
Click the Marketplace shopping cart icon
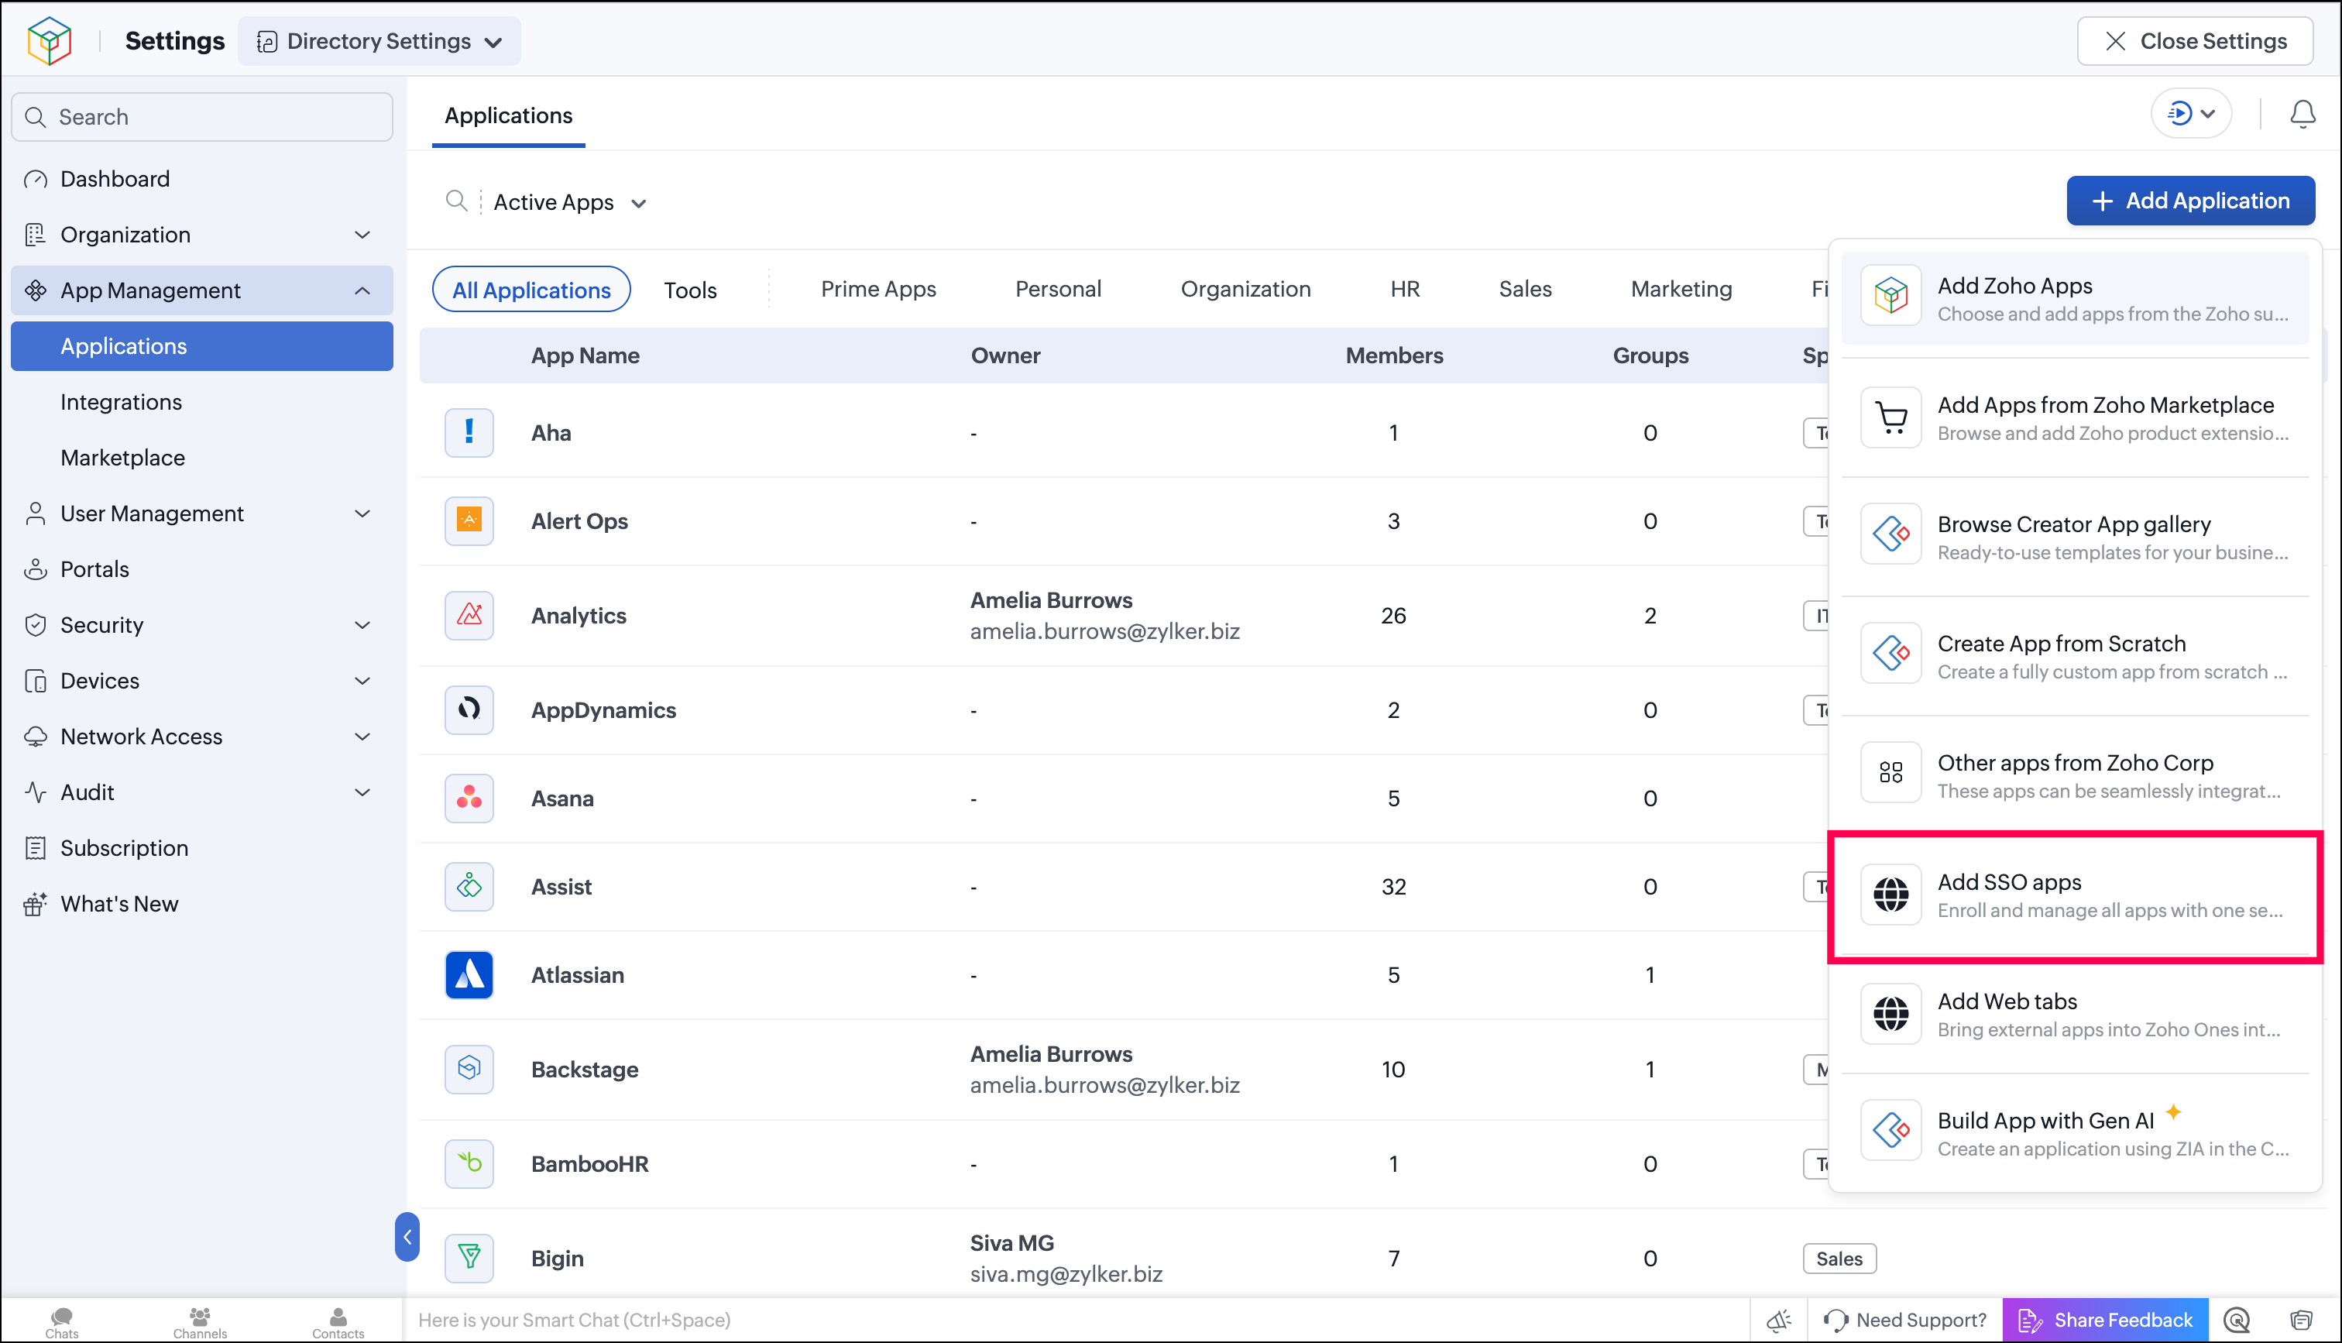coord(1890,417)
